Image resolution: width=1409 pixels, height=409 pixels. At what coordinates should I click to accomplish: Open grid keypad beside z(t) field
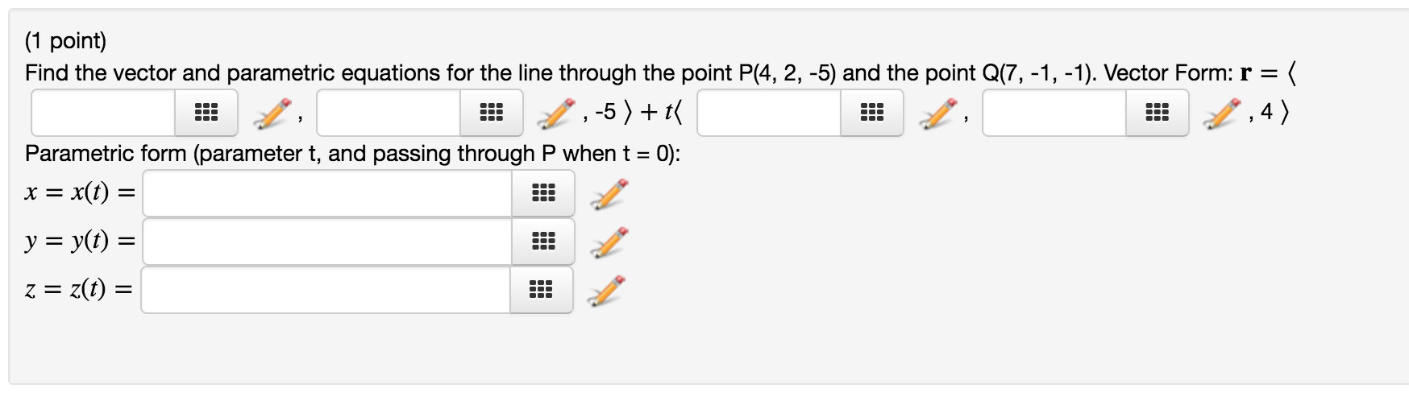tap(542, 290)
